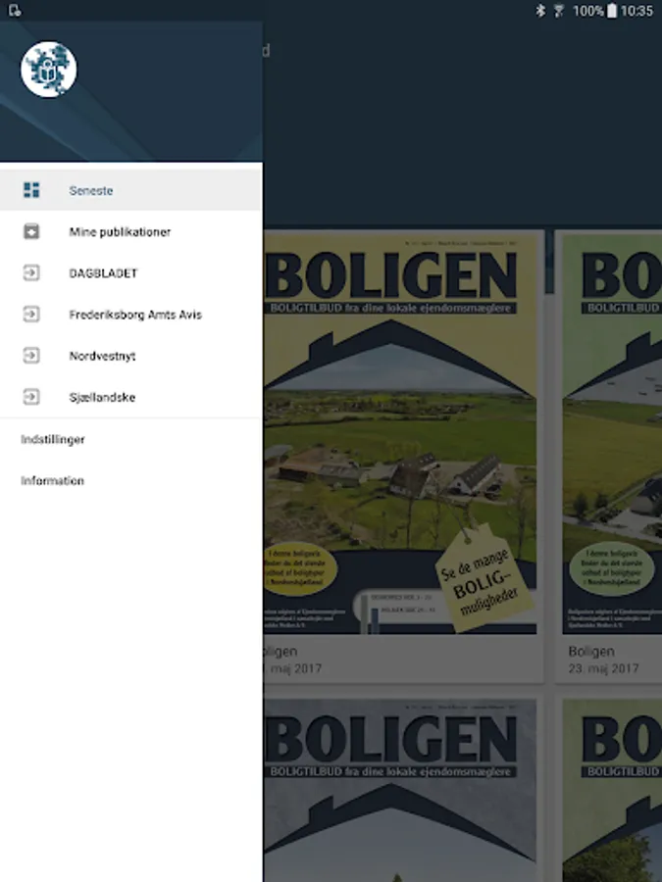
Task: Tap the battery indicator in status bar
Action: click(612, 11)
